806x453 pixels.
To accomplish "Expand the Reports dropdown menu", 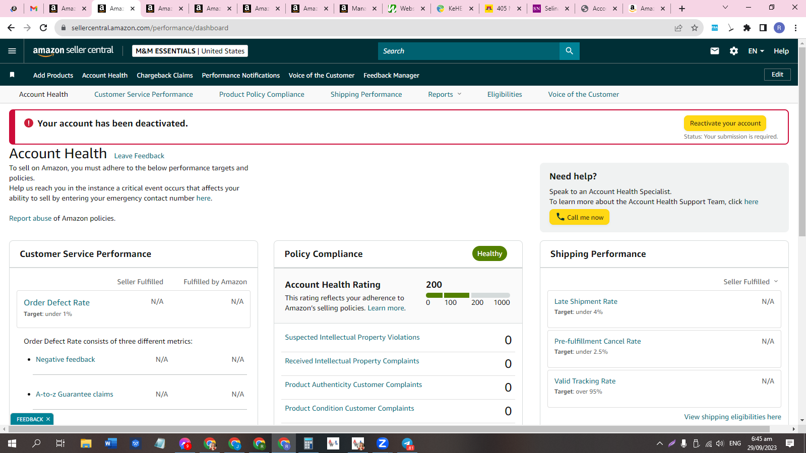I will (x=445, y=94).
